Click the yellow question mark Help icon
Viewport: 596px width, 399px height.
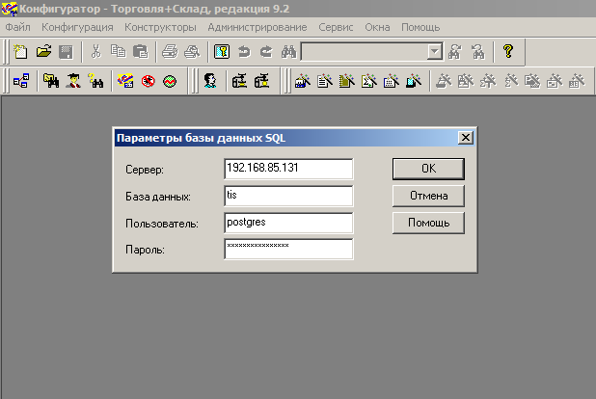(x=508, y=51)
